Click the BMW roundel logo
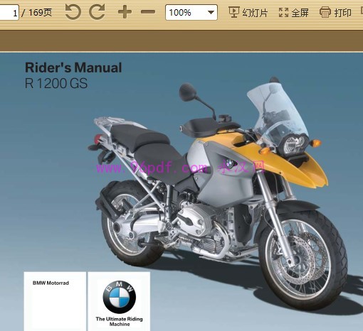The image size is (363, 331). pyautogui.click(x=120, y=298)
